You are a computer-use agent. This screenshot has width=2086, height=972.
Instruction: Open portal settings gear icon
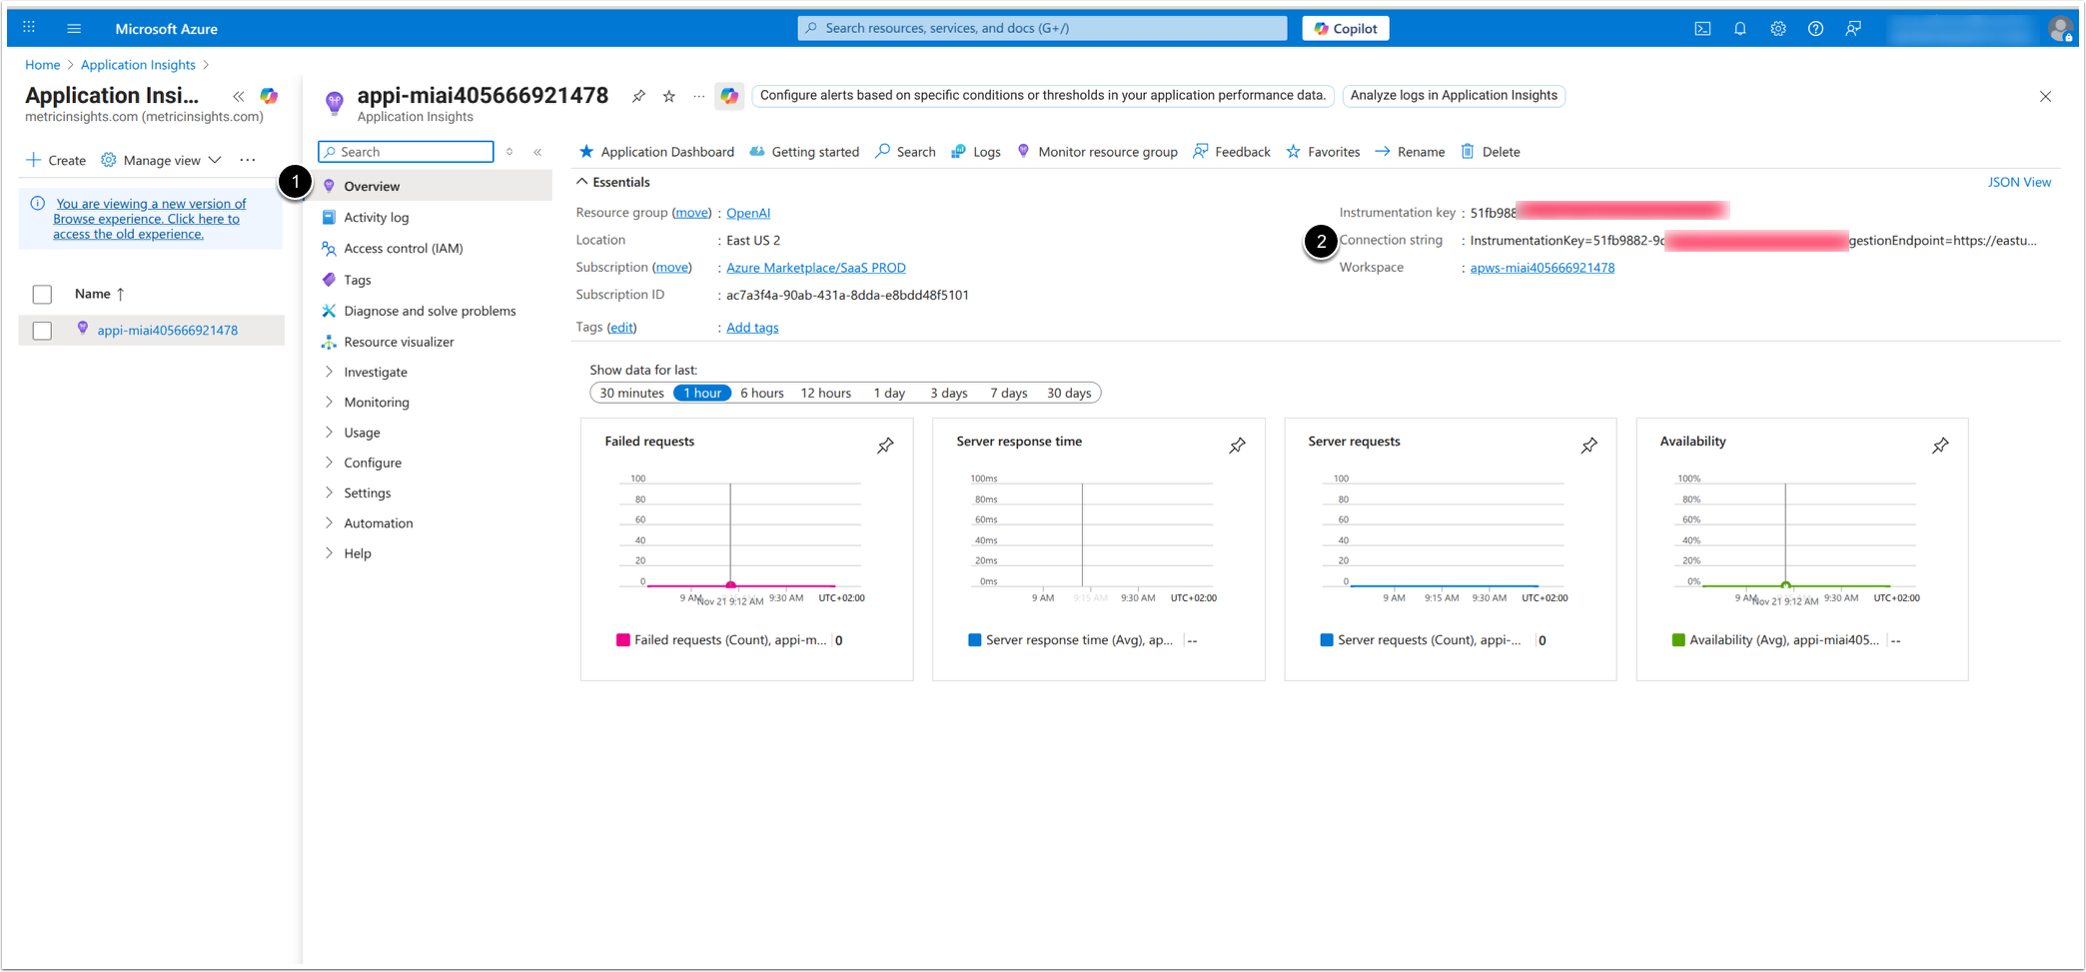point(1778,29)
